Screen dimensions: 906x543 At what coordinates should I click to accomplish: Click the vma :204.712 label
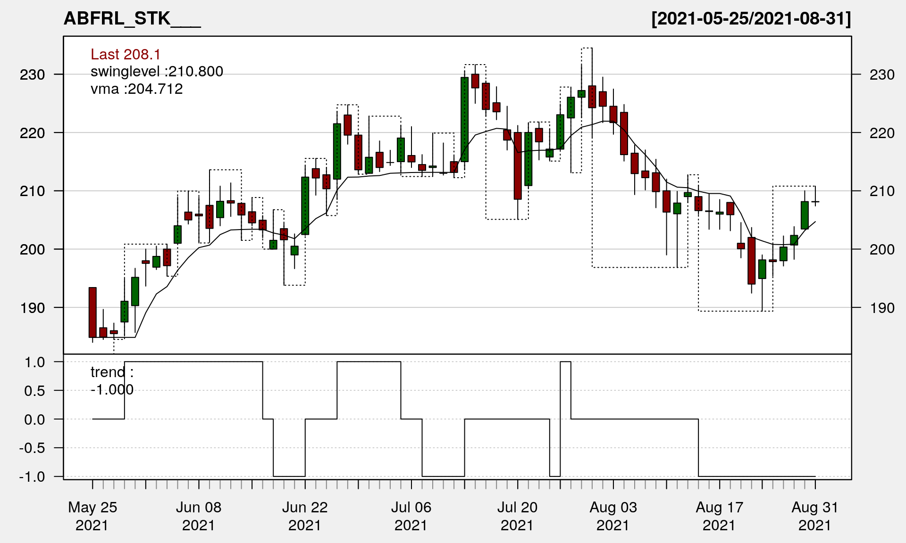[136, 89]
